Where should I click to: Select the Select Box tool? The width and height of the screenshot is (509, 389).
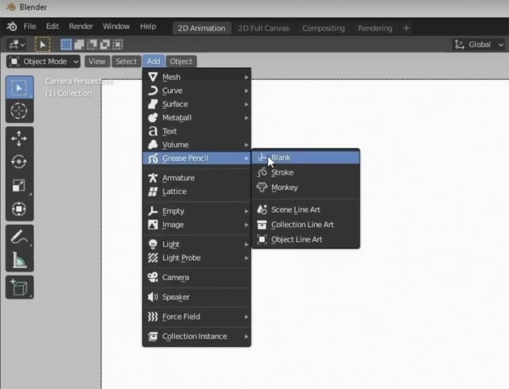[x=19, y=87]
